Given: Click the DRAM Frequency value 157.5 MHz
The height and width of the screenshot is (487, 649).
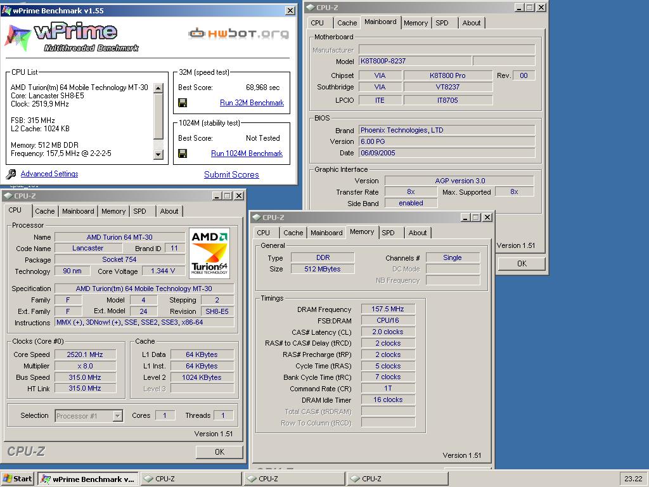Looking at the screenshot, I should 388,309.
